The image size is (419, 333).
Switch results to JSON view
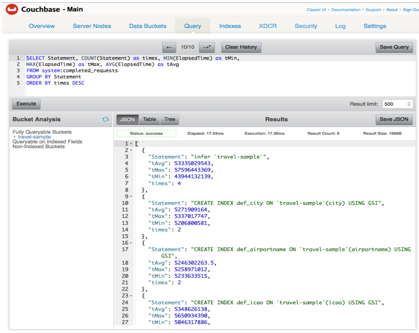[x=127, y=119]
